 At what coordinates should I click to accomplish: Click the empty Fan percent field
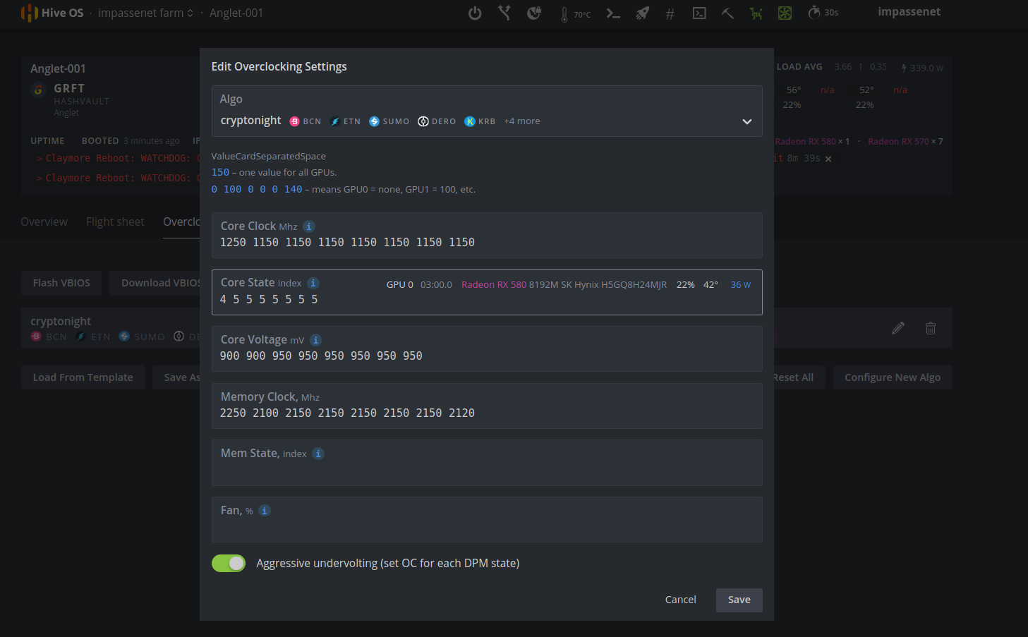tap(487, 519)
